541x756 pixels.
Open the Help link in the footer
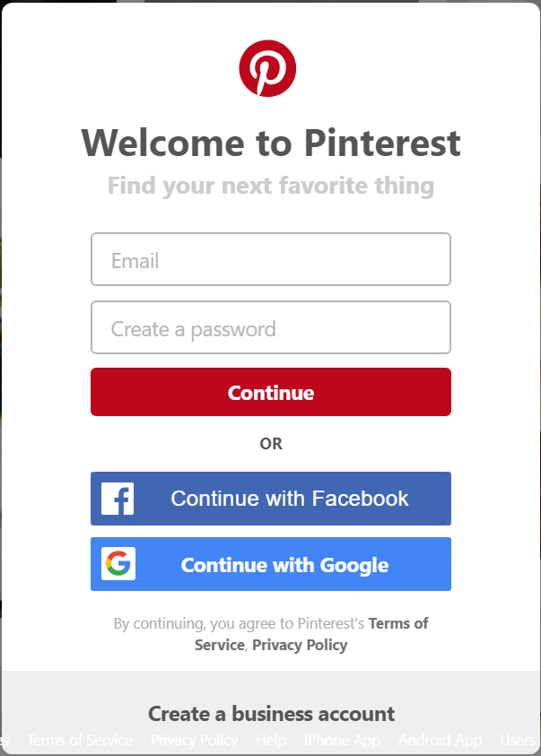(x=271, y=740)
